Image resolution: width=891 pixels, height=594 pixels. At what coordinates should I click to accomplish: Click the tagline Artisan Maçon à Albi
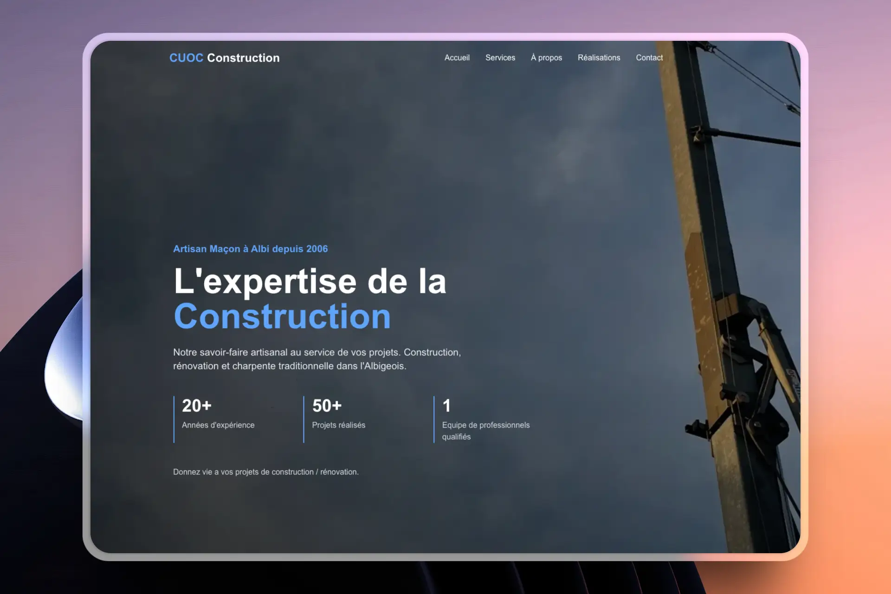point(250,249)
